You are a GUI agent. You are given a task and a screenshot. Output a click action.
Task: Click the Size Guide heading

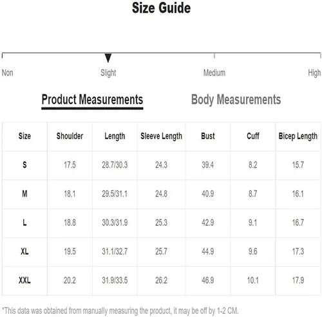[x=161, y=8]
